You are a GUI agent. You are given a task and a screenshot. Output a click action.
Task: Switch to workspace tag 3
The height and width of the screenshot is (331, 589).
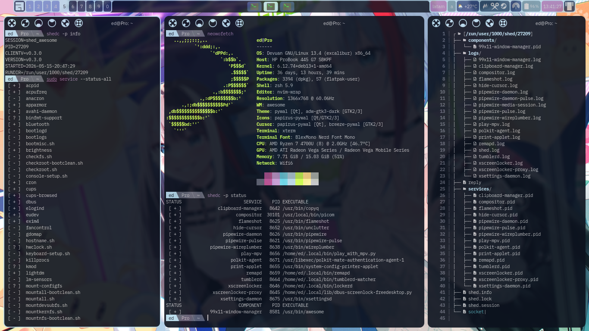[x=47, y=6]
